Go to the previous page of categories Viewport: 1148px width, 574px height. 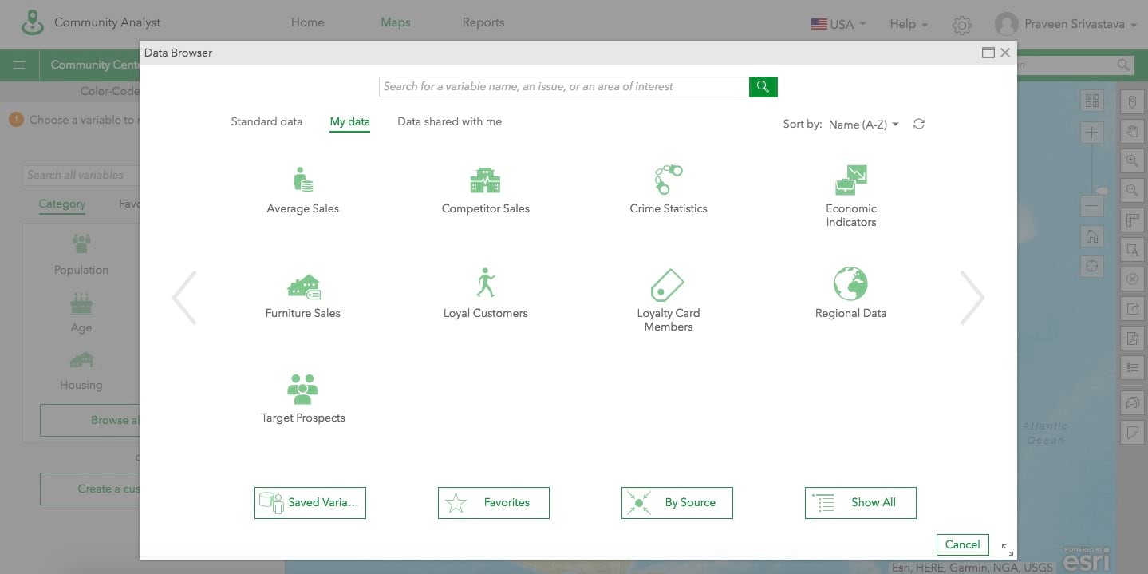(x=184, y=298)
